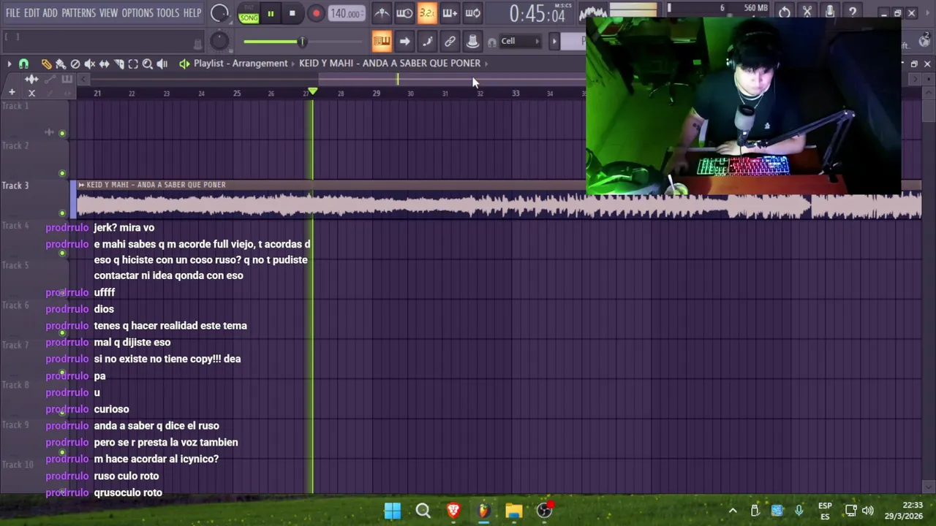Toggle the PAT/SONG mode switch
The image size is (936, 526).
pyautogui.click(x=249, y=14)
